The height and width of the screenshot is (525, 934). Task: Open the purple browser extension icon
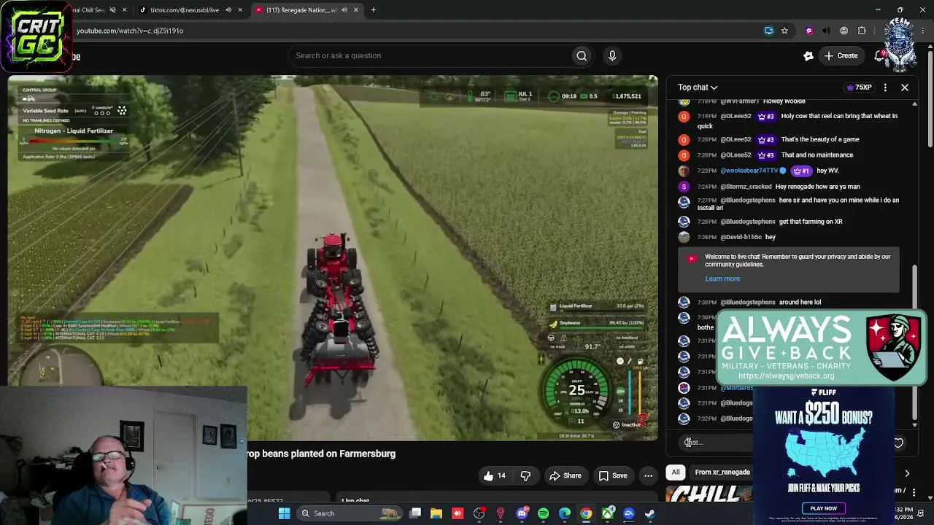click(808, 31)
